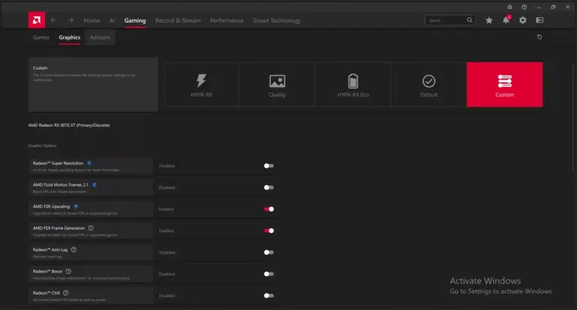This screenshot has height=310, width=577.
Task: Click the AMD logo home icon
Action: point(37,20)
